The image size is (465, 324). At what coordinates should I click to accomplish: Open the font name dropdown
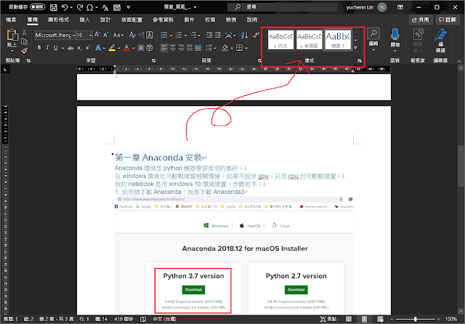click(73, 36)
